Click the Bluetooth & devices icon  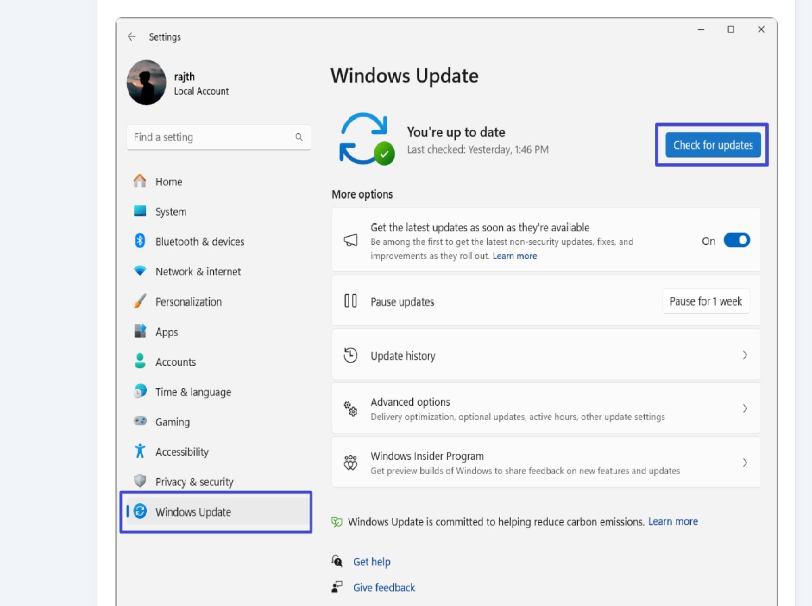click(x=140, y=241)
